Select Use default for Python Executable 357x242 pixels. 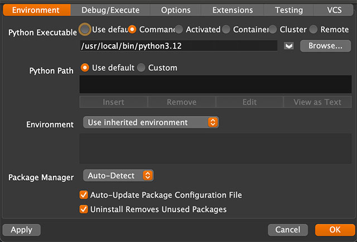tap(85, 29)
